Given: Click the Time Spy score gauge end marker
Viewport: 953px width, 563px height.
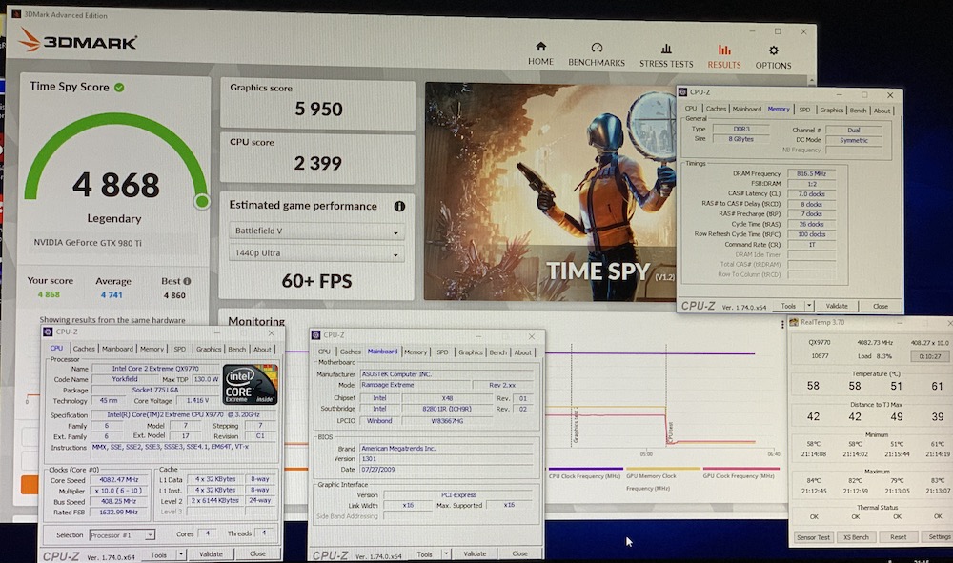Looking at the screenshot, I should pyautogui.click(x=202, y=201).
